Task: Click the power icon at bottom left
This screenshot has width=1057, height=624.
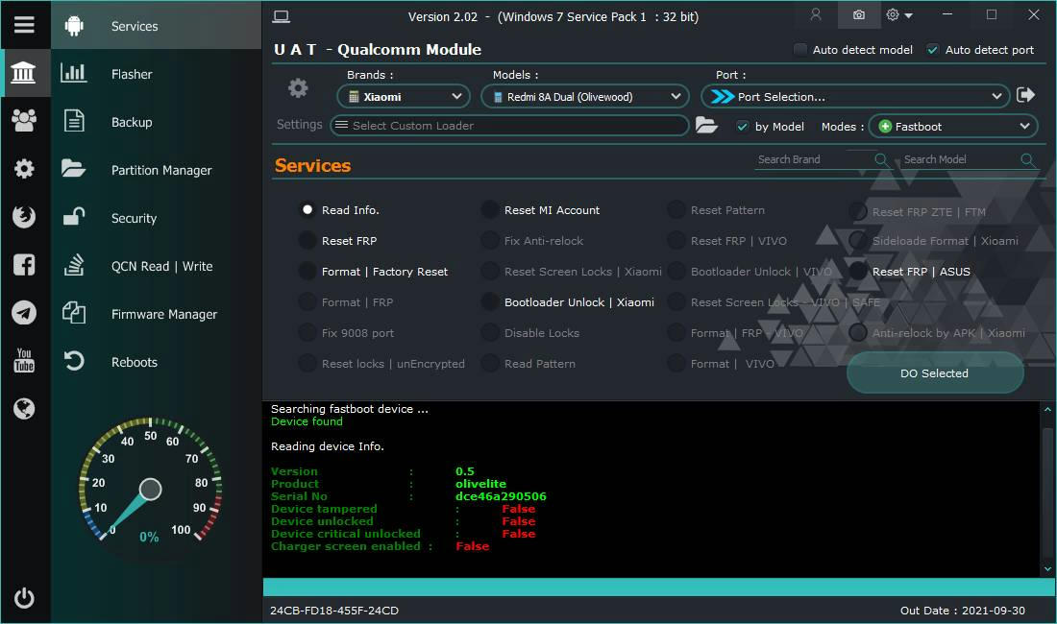Action: [x=24, y=598]
